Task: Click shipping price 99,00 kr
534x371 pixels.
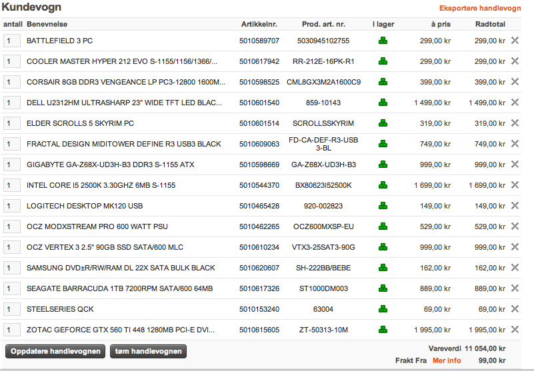Action: click(492, 360)
